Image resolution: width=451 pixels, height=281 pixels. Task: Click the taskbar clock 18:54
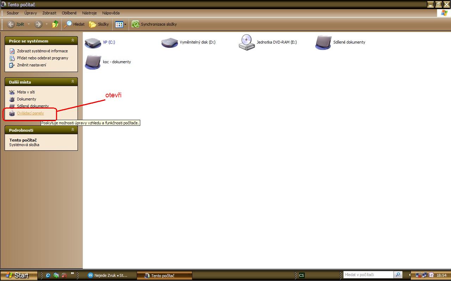[441, 275]
